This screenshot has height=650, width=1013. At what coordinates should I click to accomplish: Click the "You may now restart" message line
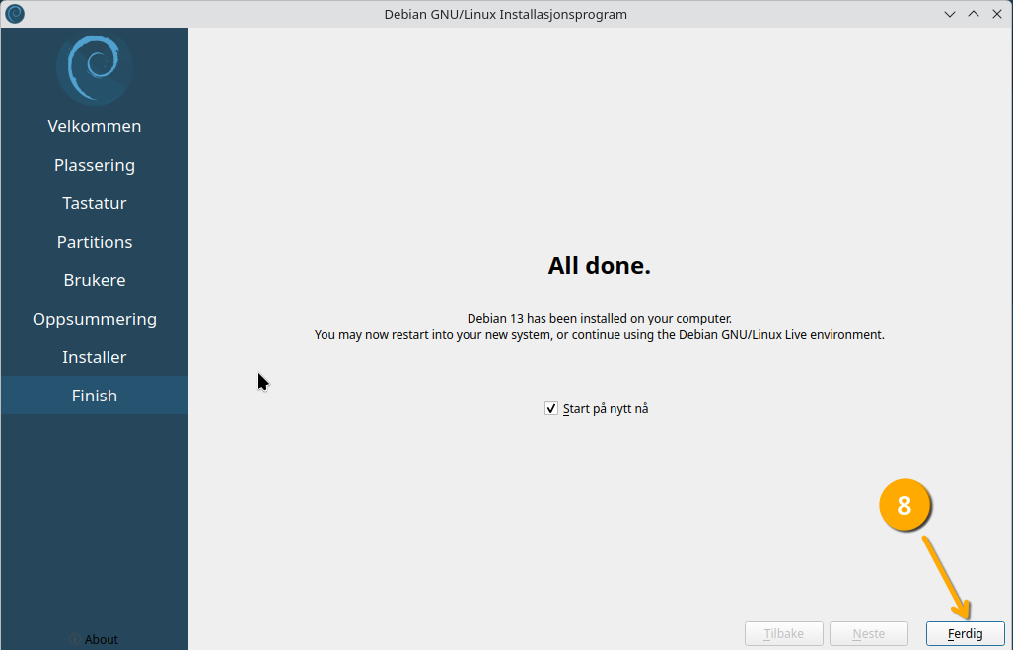(600, 334)
